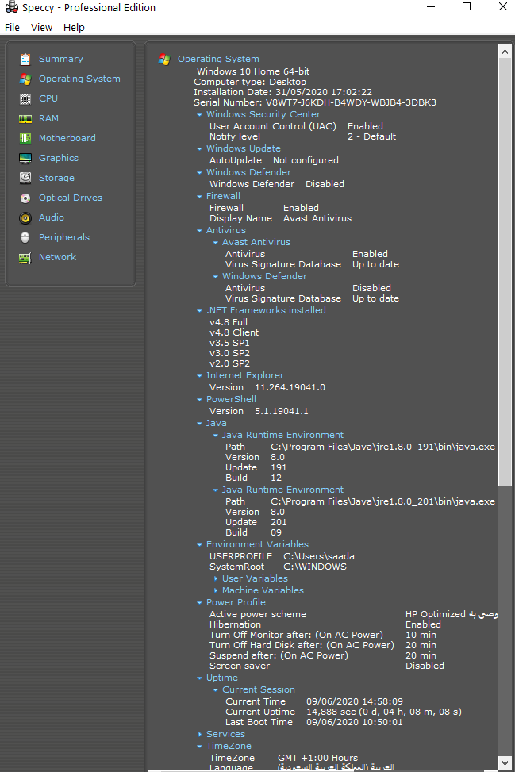Click the CPU chip icon
Viewport: 515px width, 772px height.
[25, 98]
